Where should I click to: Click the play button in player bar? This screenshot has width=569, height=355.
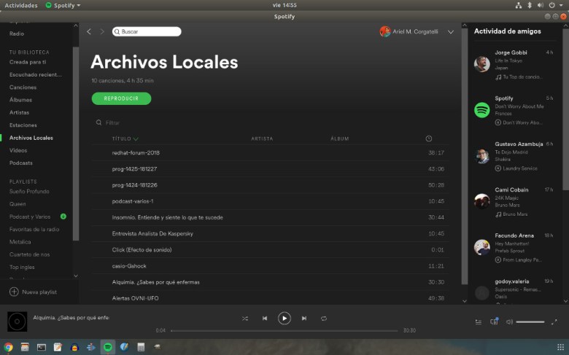coord(284,319)
